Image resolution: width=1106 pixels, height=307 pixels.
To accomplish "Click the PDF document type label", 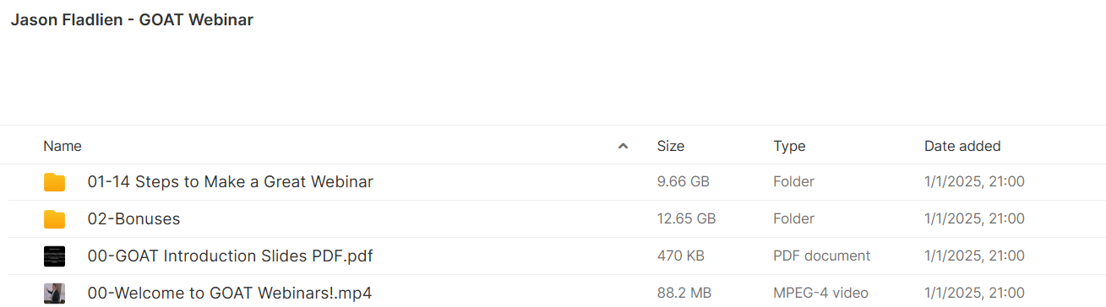I will tap(821, 256).
